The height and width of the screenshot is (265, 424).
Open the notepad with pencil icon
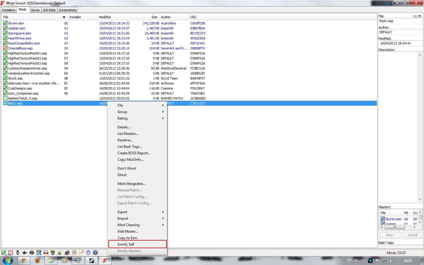click(81, 253)
